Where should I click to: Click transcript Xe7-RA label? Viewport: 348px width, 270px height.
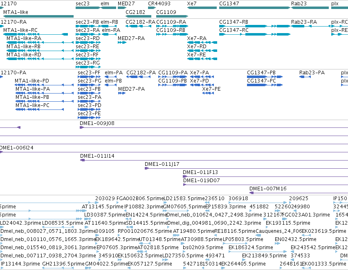(197, 38)
